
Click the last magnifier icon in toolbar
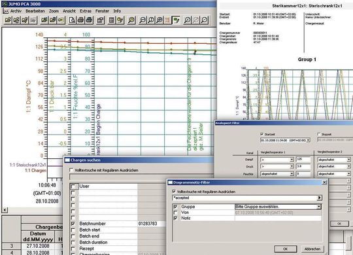click(205, 20)
